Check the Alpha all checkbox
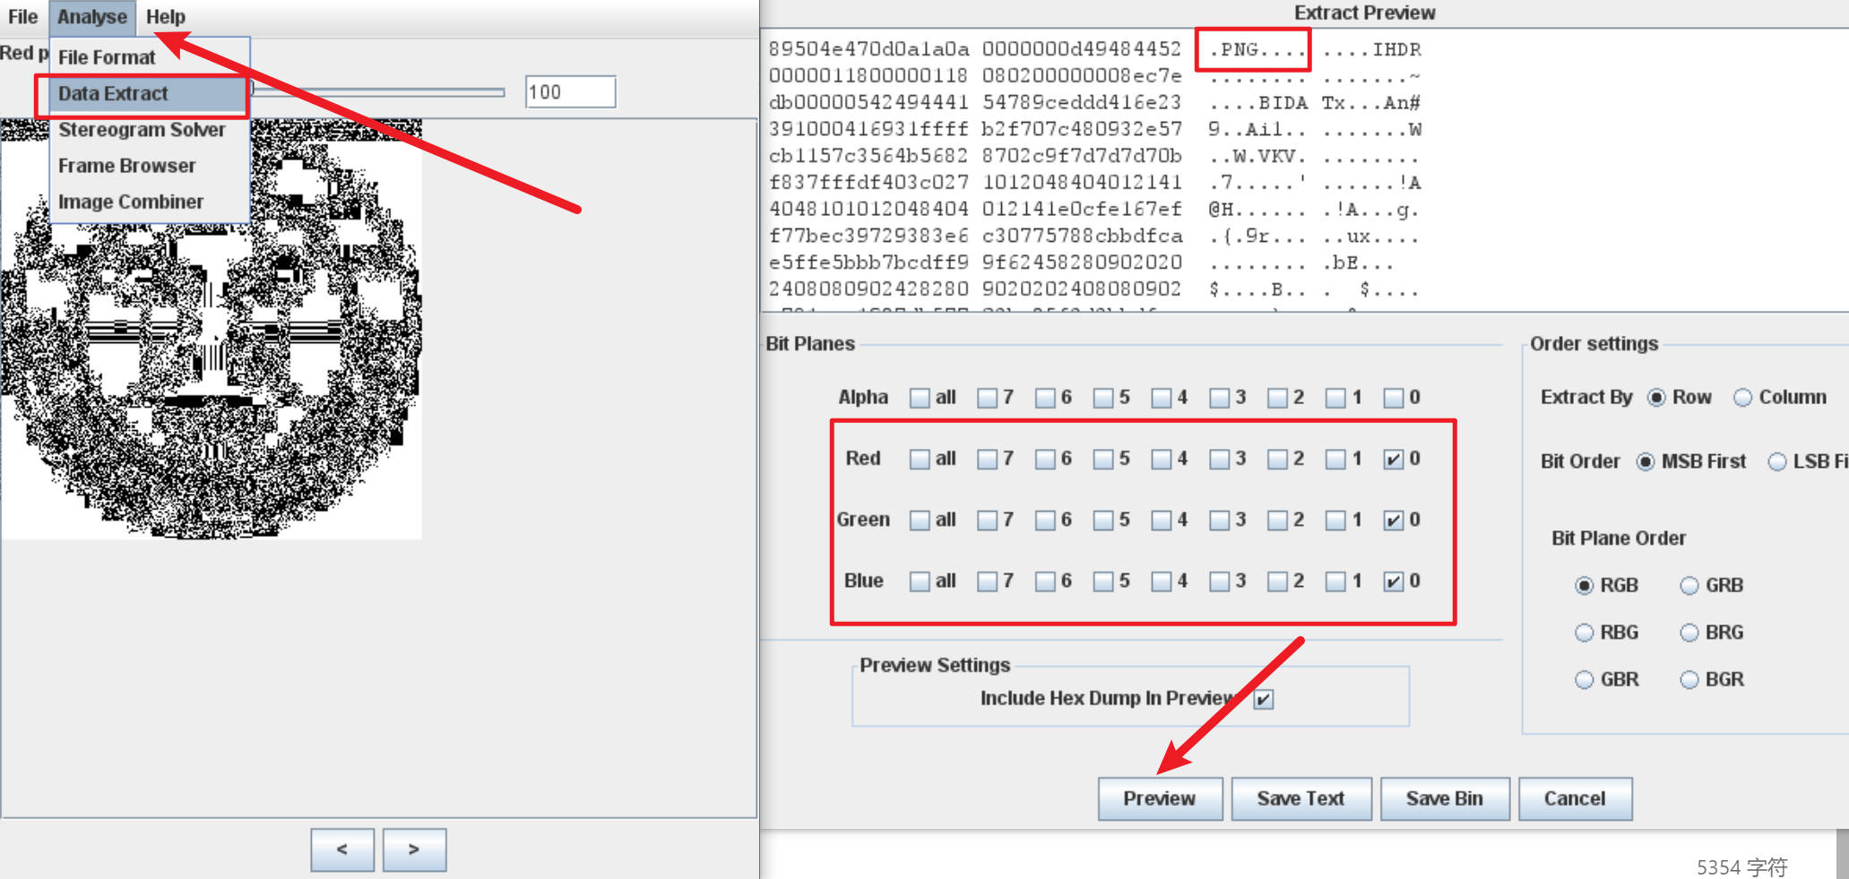Viewport: 1849px width, 879px height. click(x=920, y=398)
